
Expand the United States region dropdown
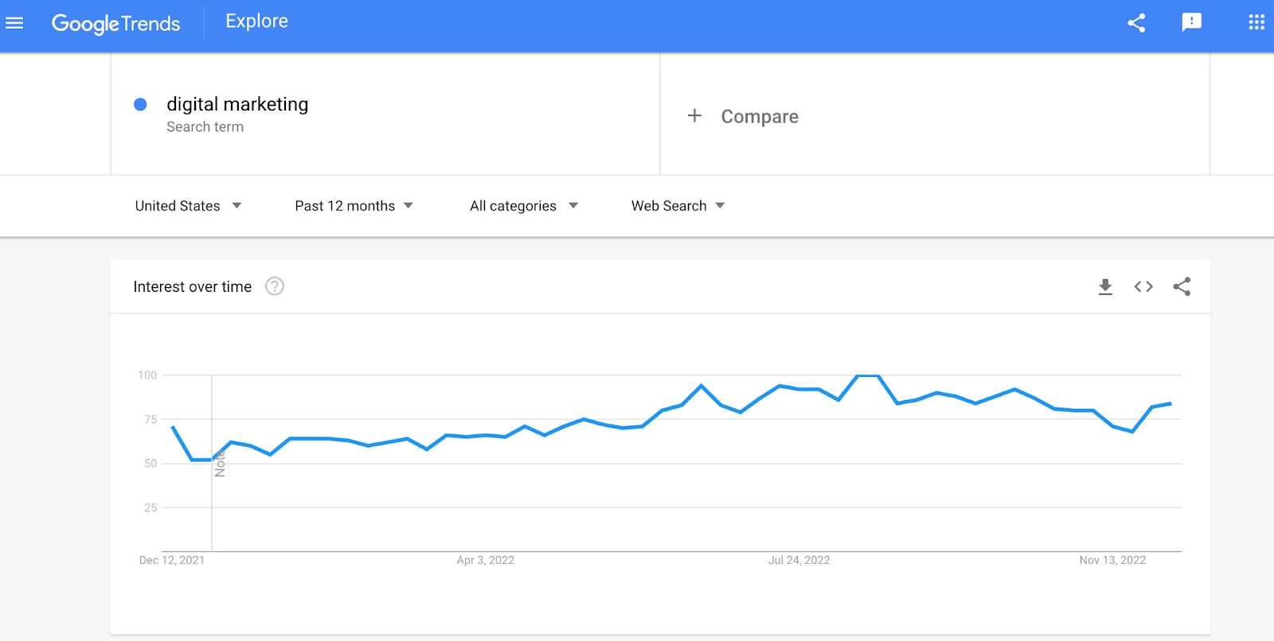tap(189, 206)
